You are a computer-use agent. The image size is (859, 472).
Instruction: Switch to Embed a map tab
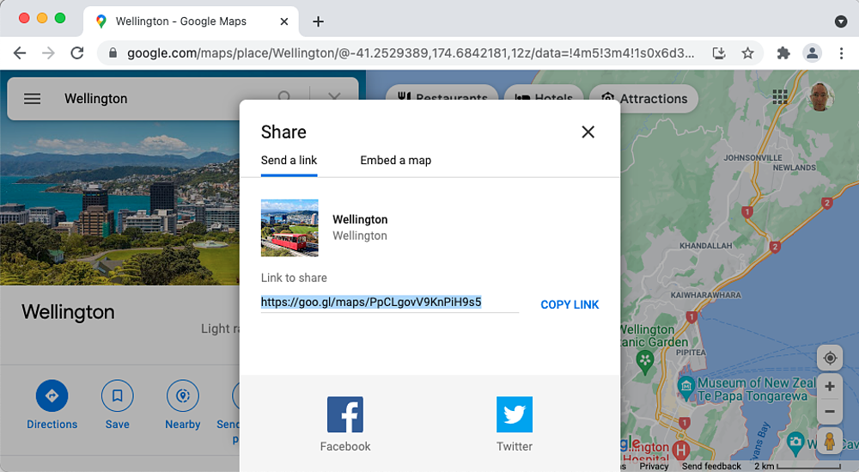click(x=395, y=160)
